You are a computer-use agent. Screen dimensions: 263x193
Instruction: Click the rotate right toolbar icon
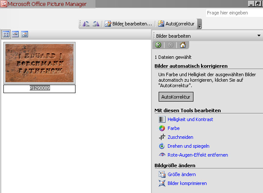[96, 24]
